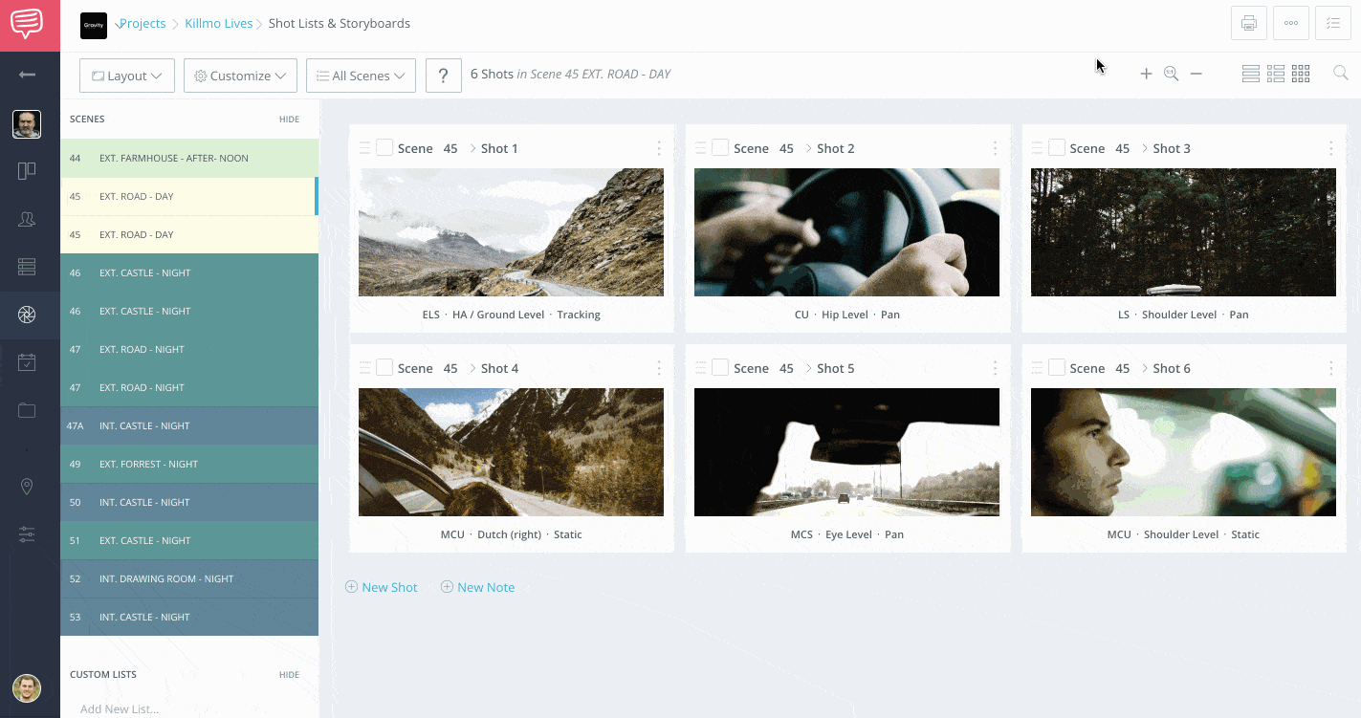Click the minus zoom out icon
Screen dimensions: 1361x718
click(x=1196, y=74)
